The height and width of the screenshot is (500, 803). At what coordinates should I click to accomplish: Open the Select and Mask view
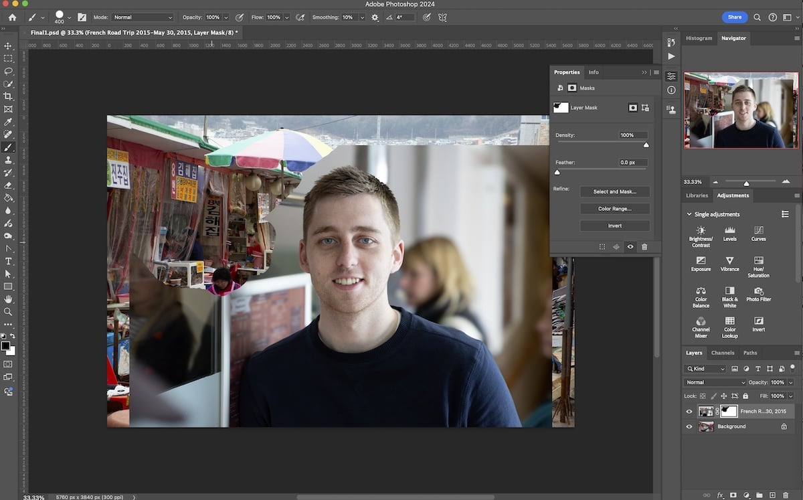tap(614, 191)
